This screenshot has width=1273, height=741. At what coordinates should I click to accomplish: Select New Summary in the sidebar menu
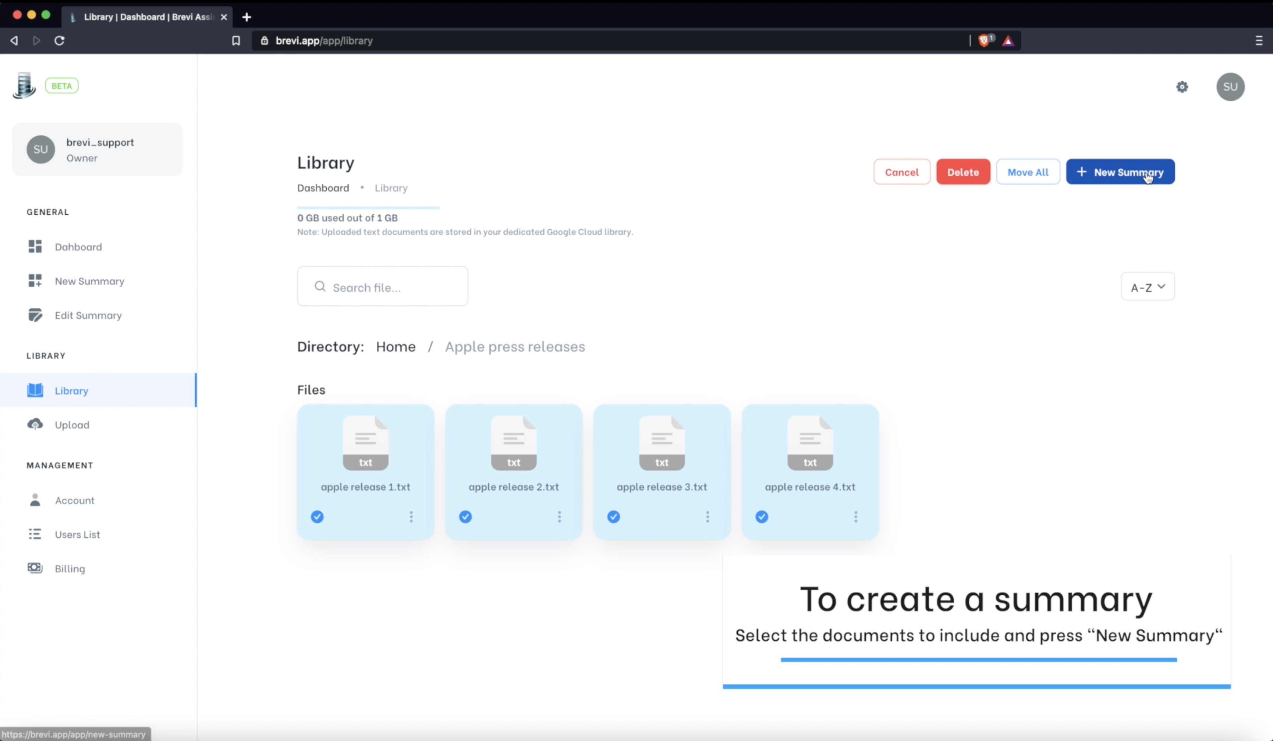(x=89, y=281)
